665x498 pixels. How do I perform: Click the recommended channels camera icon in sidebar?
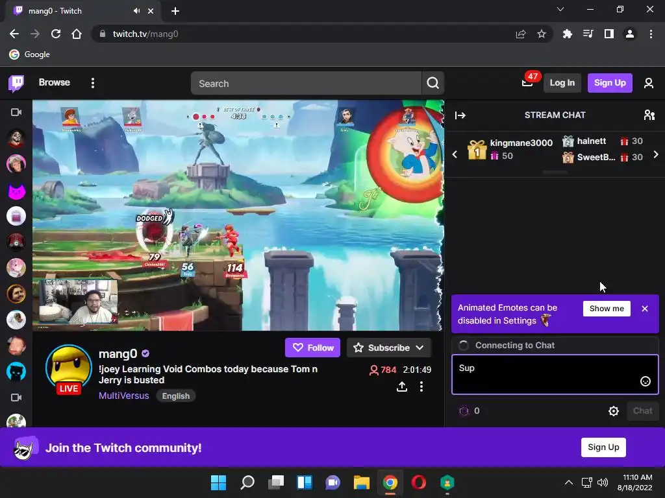coord(16,397)
